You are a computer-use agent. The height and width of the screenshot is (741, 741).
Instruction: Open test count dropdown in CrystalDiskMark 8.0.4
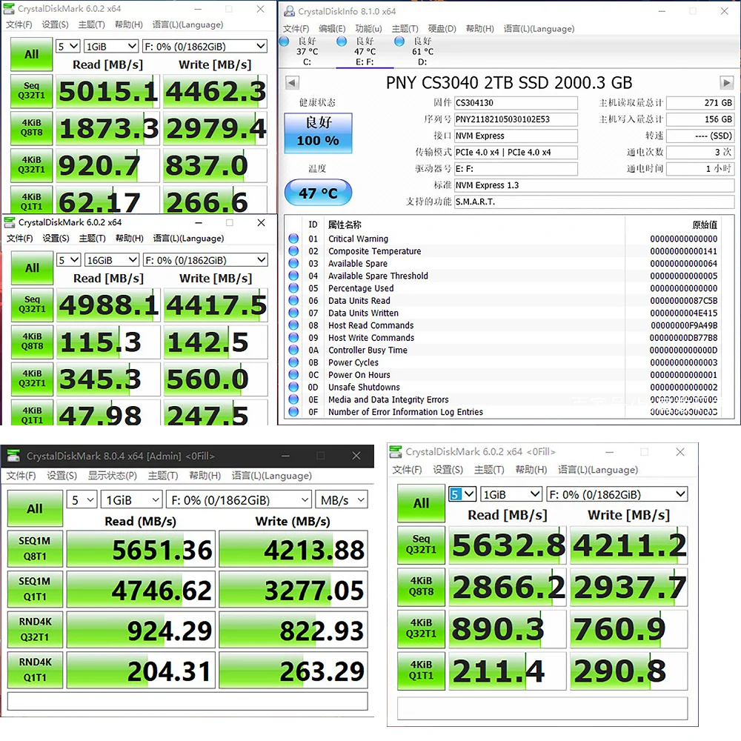tap(82, 500)
